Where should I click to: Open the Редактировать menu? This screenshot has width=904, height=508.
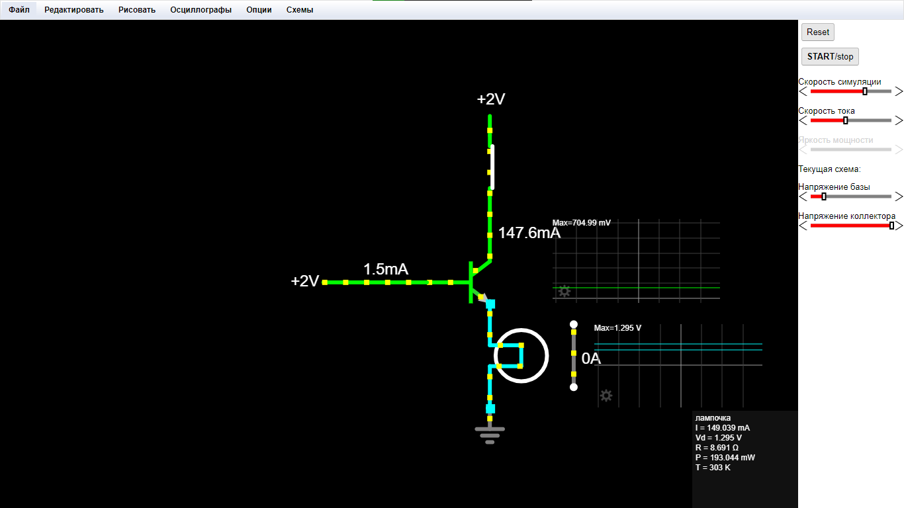coord(74,10)
